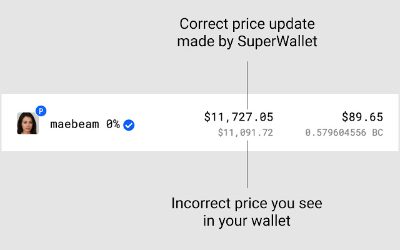
Task: Click the blue verified checkmark badge
Action: [x=129, y=125]
